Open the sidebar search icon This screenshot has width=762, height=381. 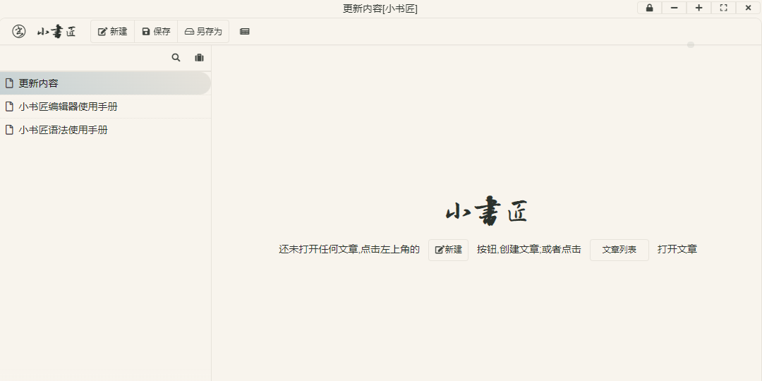pyautogui.click(x=176, y=58)
